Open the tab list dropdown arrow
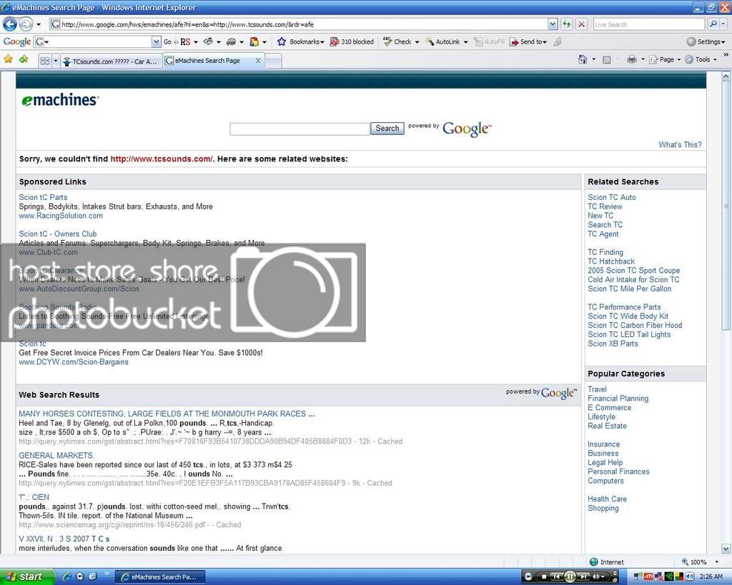The height and width of the screenshot is (585, 732). [56, 61]
